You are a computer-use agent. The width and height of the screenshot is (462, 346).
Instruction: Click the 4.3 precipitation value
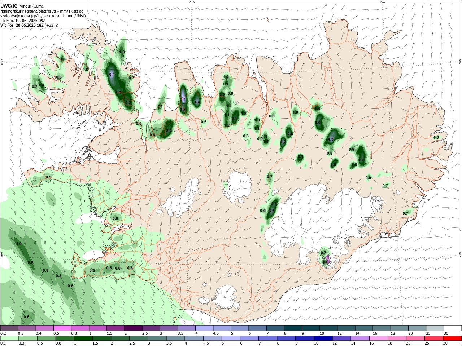pos(331,139)
